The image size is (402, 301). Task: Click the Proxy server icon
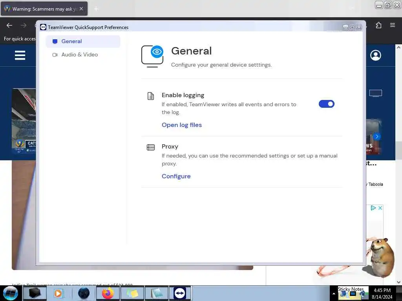[151, 147]
